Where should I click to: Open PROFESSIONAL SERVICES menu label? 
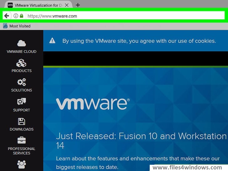point(22,151)
